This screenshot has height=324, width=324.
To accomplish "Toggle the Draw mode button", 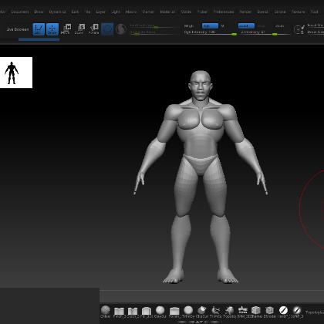I will pyautogui.click(x=52, y=29).
